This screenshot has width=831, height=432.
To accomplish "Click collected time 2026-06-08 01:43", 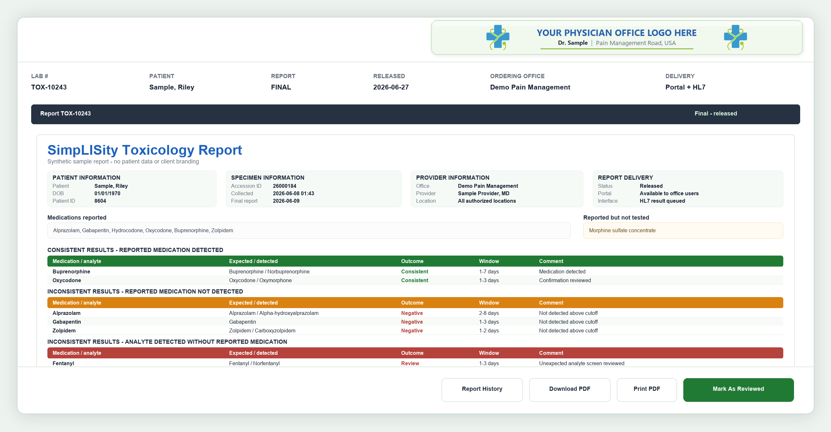I will pyautogui.click(x=293, y=193).
